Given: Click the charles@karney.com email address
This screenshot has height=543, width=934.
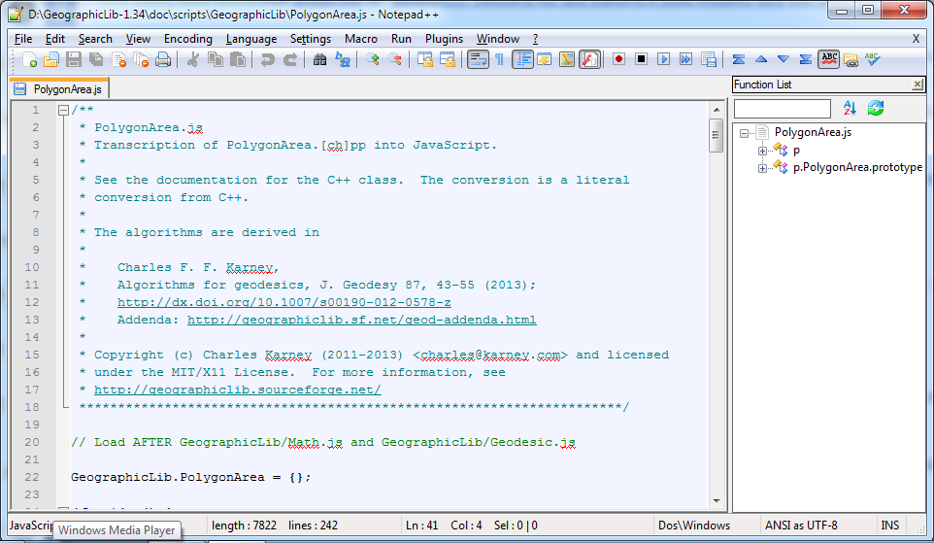Looking at the screenshot, I should pyautogui.click(x=490, y=355).
